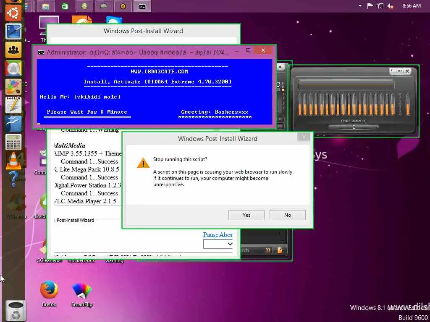The height and width of the screenshot is (322, 430).
Task: Click WWW.IBDA3GATE.COM text in console
Action: [159, 71]
